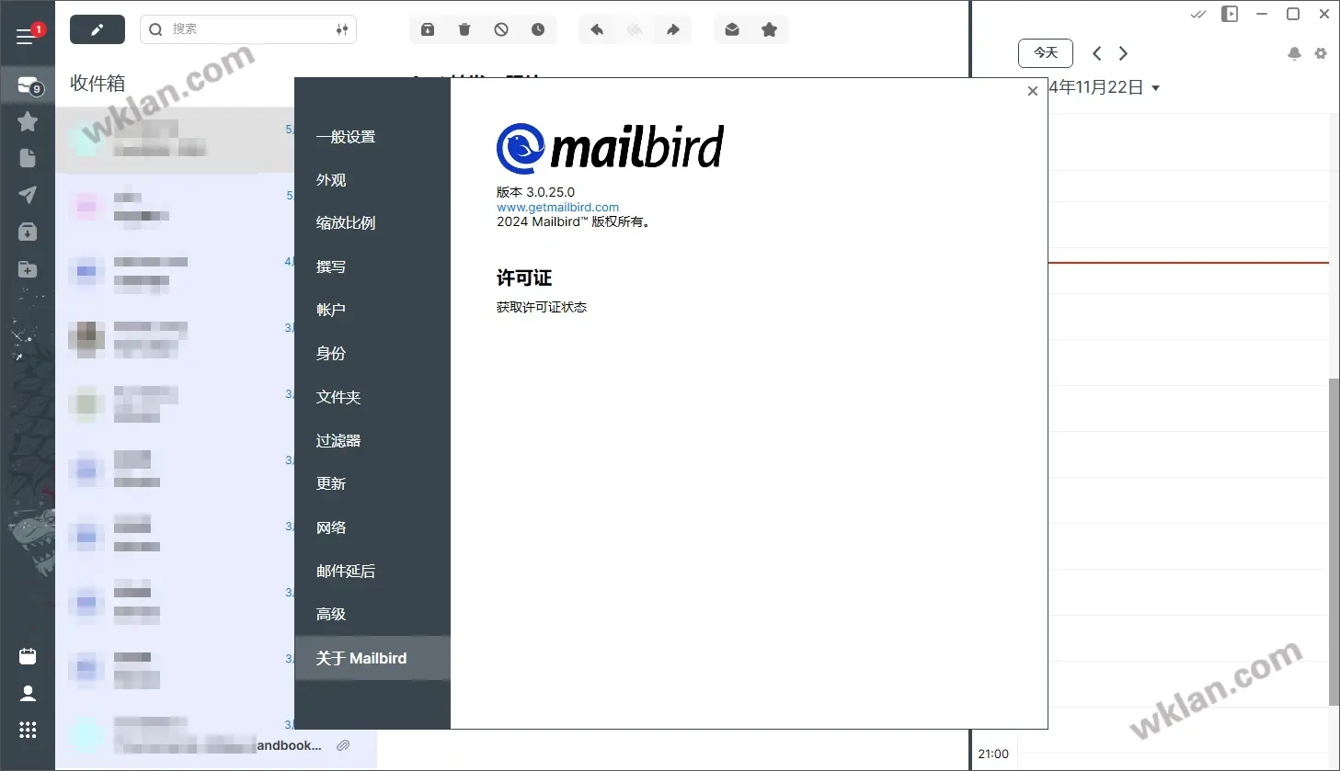The width and height of the screenshot is (1340, 771).
Task: Open 撰写 settings section
Action: tap(372, 266)
